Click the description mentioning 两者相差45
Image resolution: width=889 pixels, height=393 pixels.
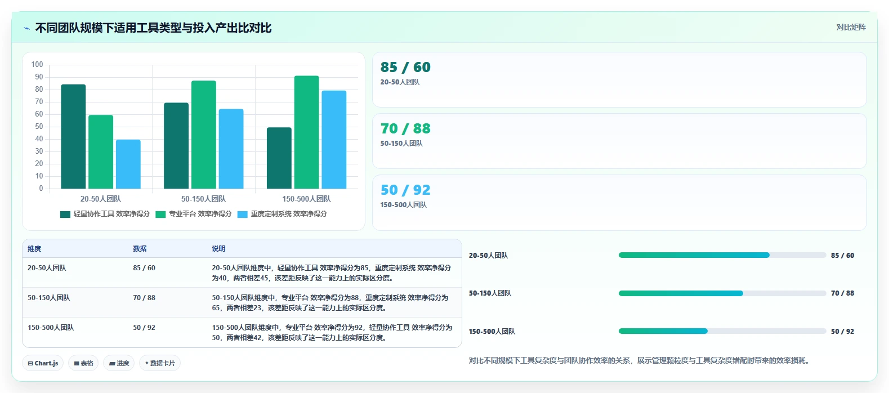[x=332, y=273]
